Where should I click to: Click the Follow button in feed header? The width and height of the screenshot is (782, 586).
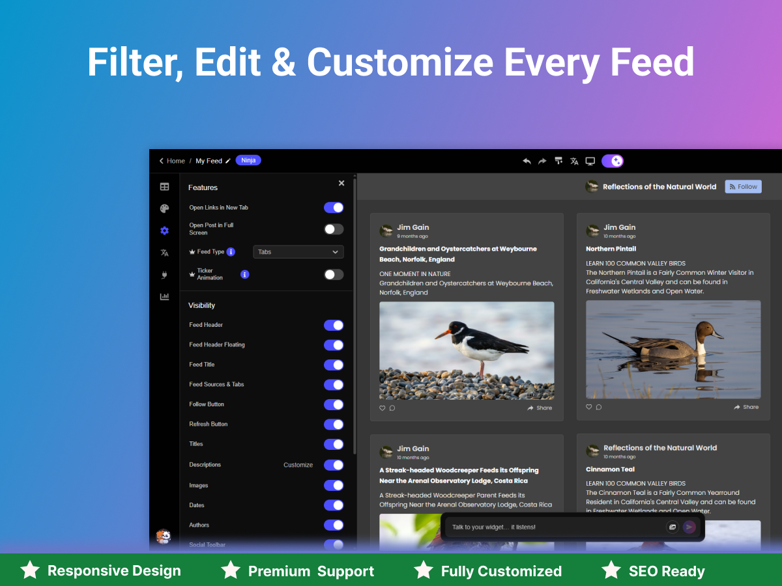point(743,187)
